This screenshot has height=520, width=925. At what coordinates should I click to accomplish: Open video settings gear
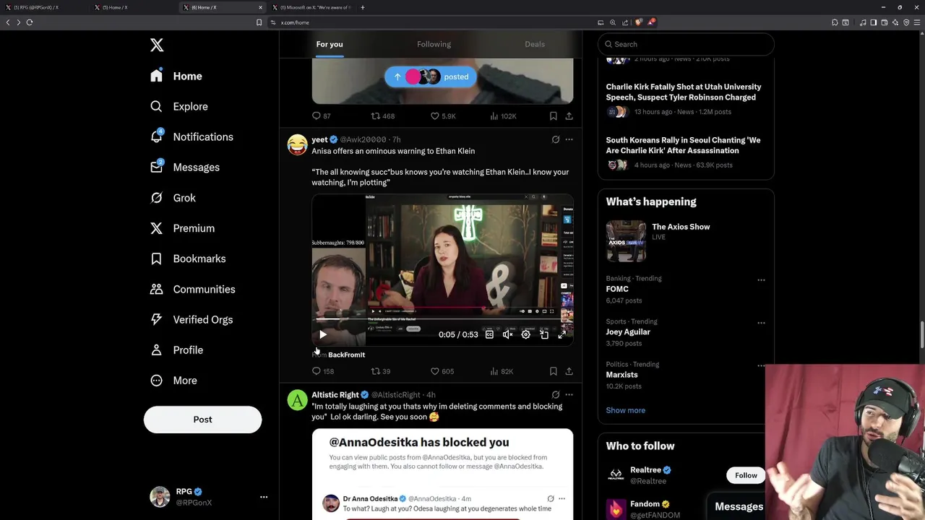pos(525,334)
